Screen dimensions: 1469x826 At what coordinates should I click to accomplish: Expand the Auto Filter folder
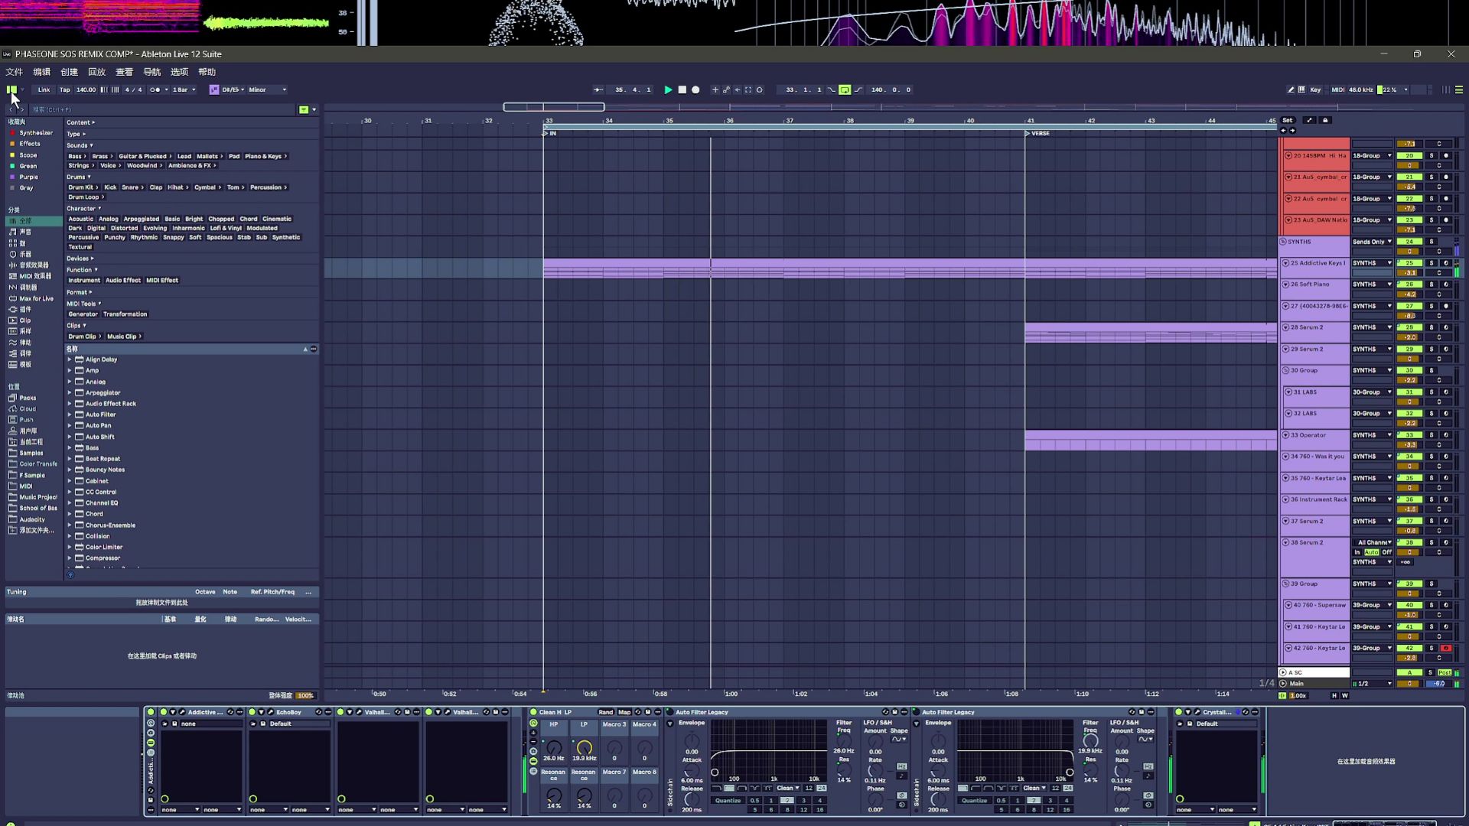pyautogui.click(x=70, y=415)
